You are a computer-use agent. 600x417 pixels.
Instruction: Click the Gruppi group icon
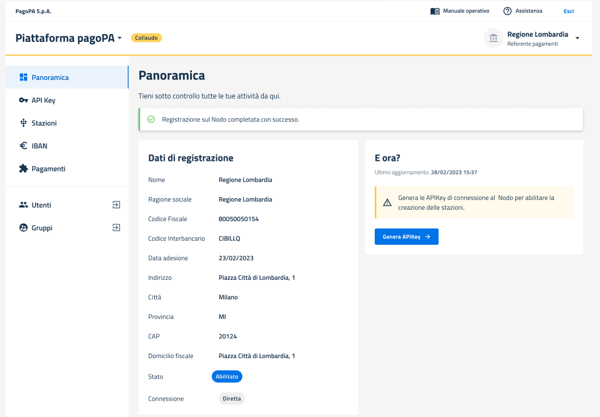(23, 228)
